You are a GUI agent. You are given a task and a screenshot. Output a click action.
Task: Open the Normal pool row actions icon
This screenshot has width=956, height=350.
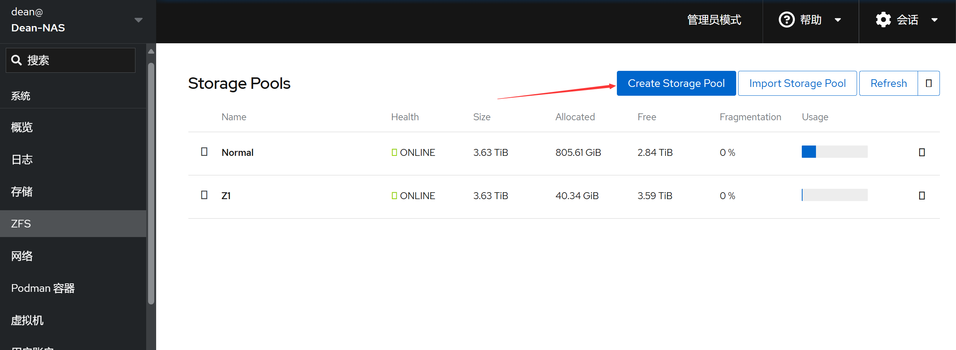[922, 152]
